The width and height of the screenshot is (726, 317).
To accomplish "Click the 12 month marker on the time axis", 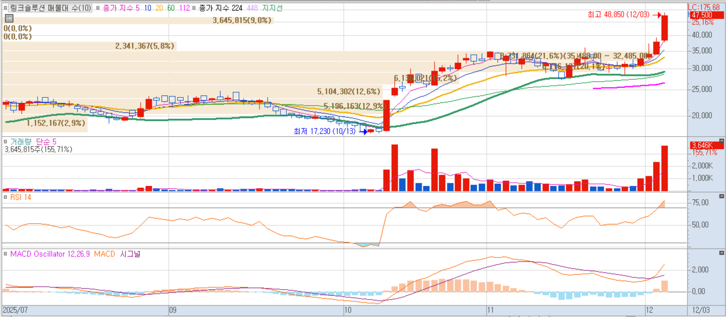I will (x=649, y=310).
